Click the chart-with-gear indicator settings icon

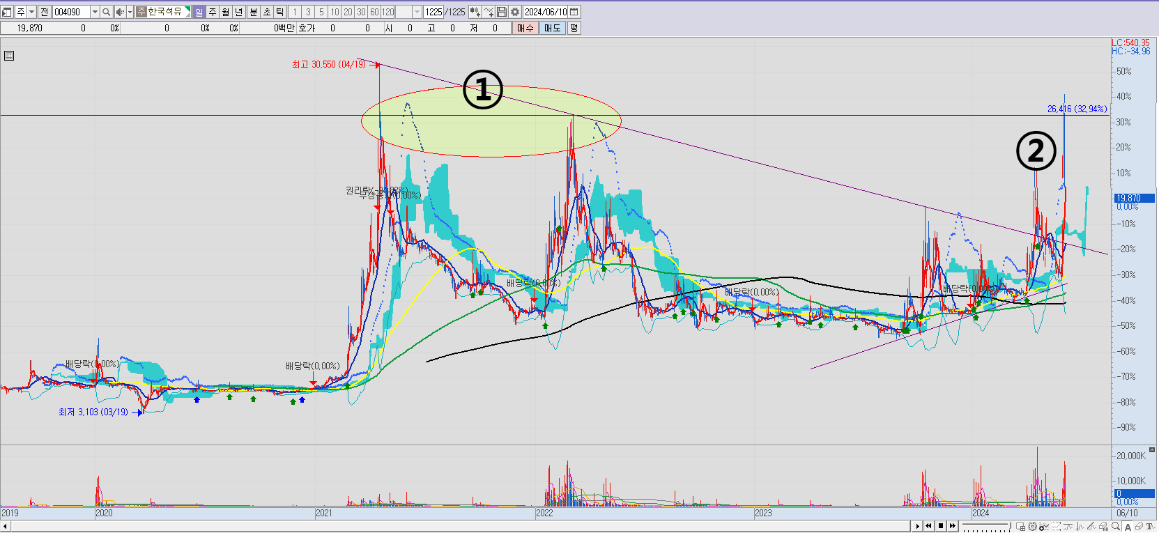1044,526
